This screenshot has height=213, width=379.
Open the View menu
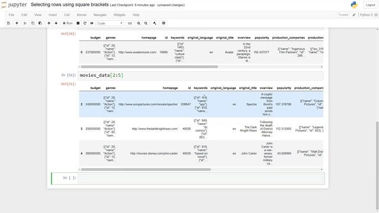coord(38,15)
